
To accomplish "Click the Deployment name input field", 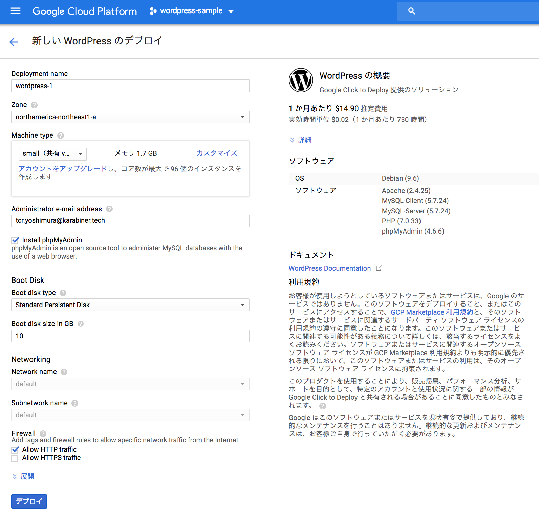I will point(130,86).
